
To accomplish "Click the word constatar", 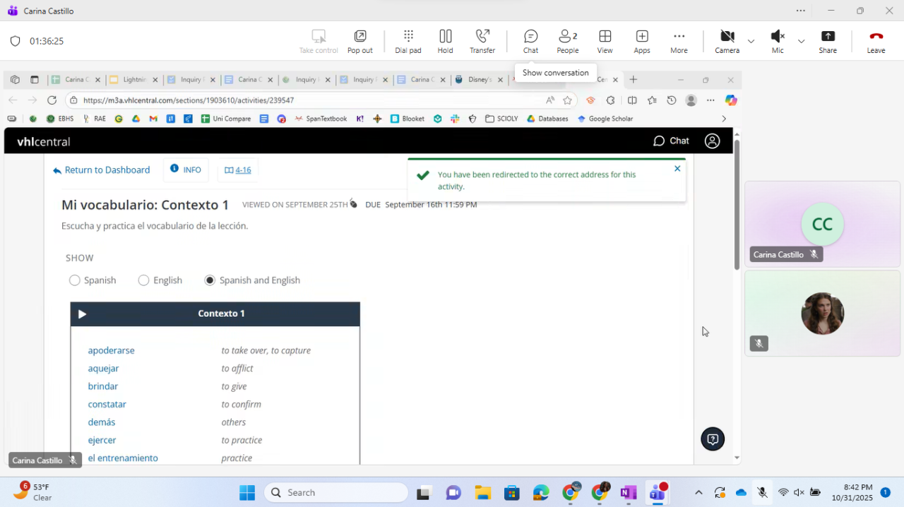I will 107,405.
